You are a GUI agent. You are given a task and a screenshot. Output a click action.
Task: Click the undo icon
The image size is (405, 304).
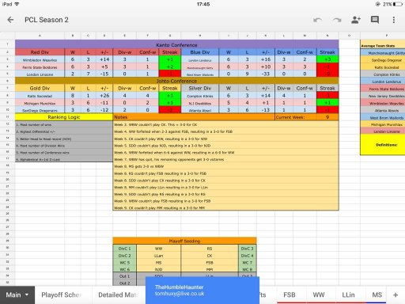click(317, 20)
